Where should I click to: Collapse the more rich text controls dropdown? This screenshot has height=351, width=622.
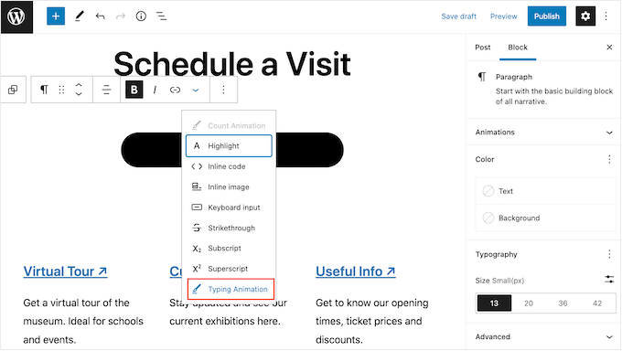pyautogui.click(x=196, y=90)
